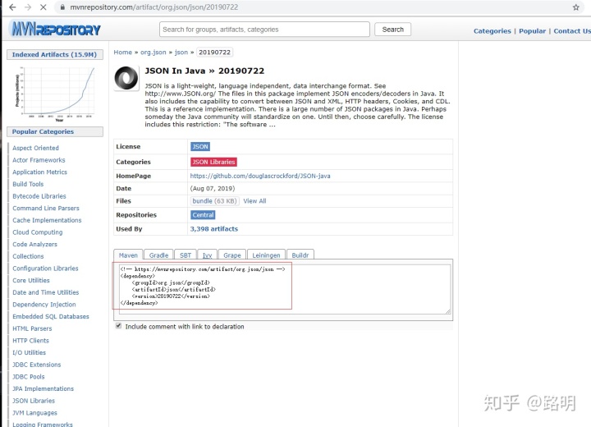Open Core Utilities category
591x427 pixels.
(x=31, y=281)
